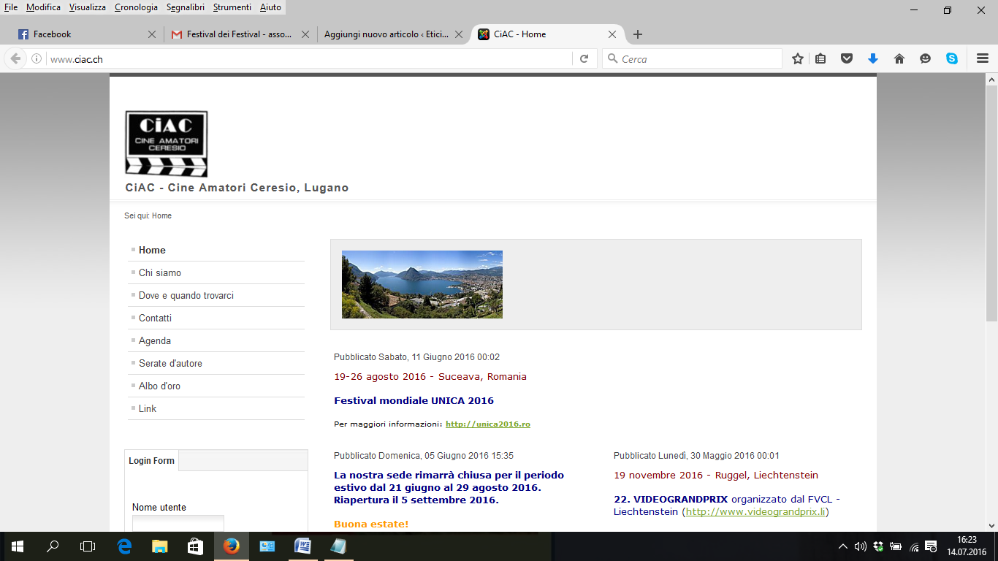Screen dimensions: 998x561
Task: Open the File menu
Action: point(11,7)
